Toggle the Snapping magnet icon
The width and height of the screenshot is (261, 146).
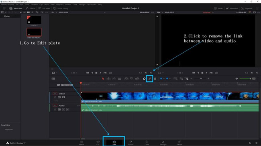[144, 79]
